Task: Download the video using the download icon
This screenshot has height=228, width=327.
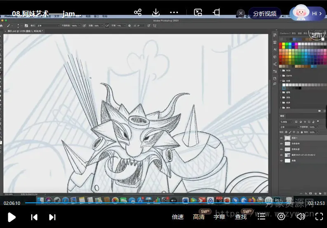Action: (x=156, y=12)
